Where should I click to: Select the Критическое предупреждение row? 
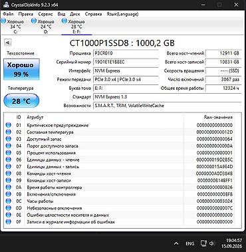[x=120, y=125]
